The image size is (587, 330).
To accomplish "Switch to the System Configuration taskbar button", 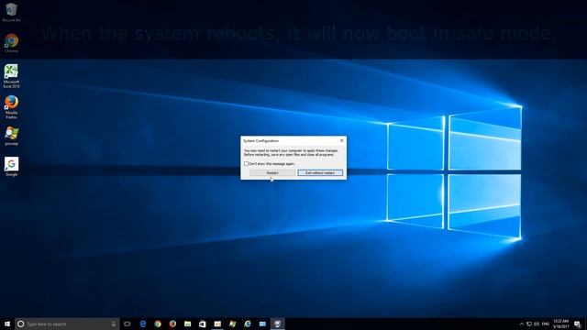I will 277,324.
